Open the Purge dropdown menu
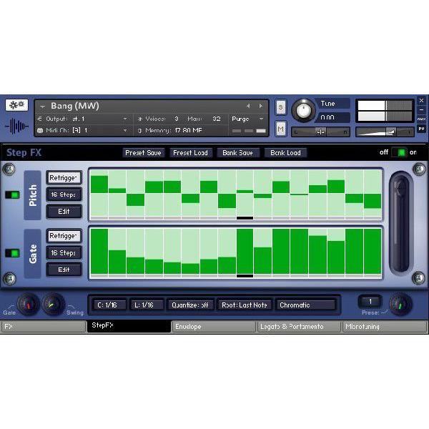 247,119
